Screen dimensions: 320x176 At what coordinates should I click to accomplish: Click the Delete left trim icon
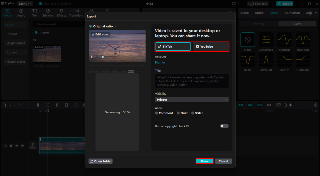pyautogui.click(x=47, y=105)
